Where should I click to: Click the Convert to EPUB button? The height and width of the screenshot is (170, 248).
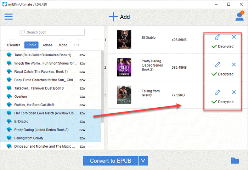point(111,161)
